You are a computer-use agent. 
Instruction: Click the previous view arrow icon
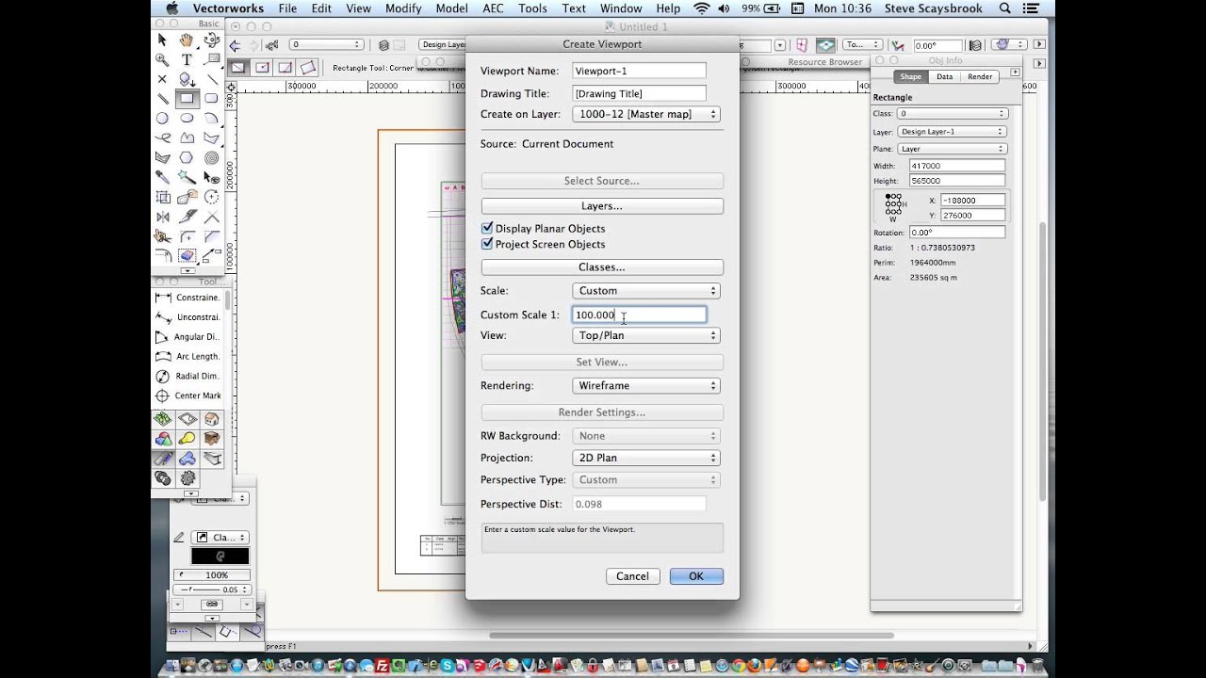(x=235, y=45)
